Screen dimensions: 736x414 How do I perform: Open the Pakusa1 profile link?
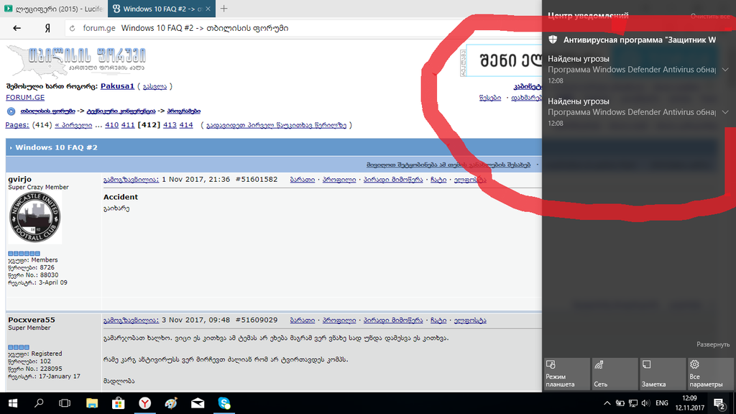pyautogui.click(x=117, y=86)
